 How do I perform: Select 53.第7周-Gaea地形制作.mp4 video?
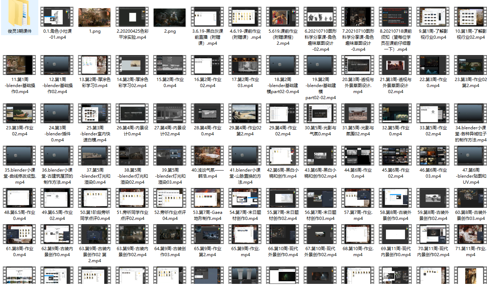tap(207, 198)
